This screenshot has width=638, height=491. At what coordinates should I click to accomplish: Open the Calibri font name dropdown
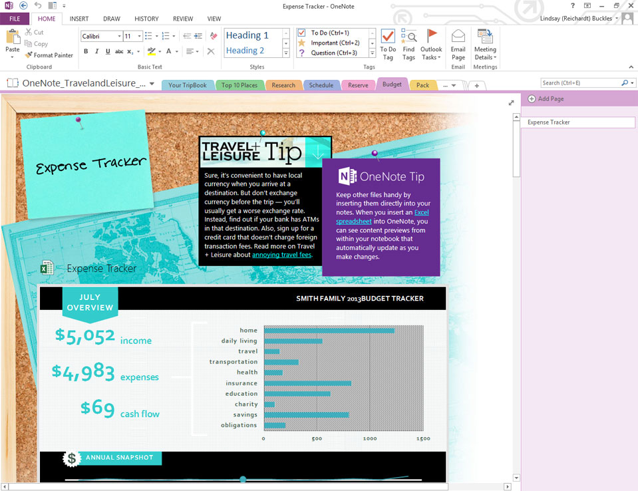click(119, 36)
